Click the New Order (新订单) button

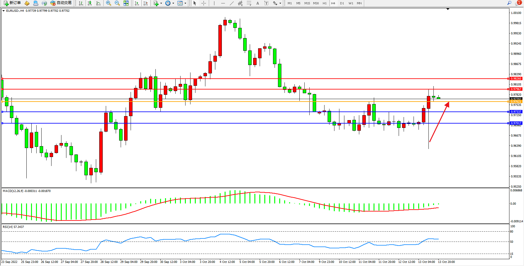[x=12, y=3]
